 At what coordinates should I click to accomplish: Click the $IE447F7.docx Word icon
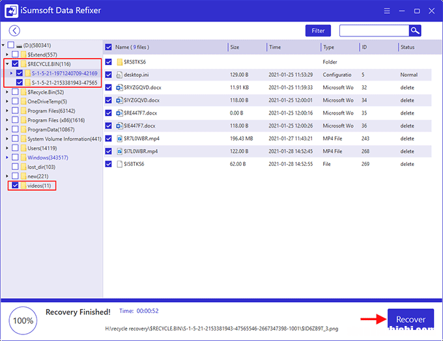[x=119, y=126]
